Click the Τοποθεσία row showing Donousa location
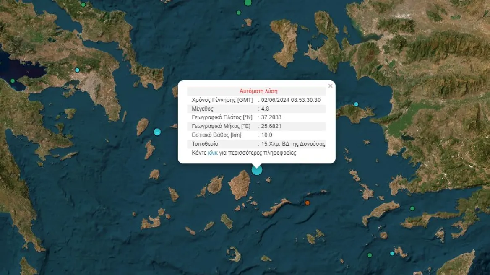Image resolution: width=490 pixels, height=275 pixels. pyautogui.click(x=293, y=144)
